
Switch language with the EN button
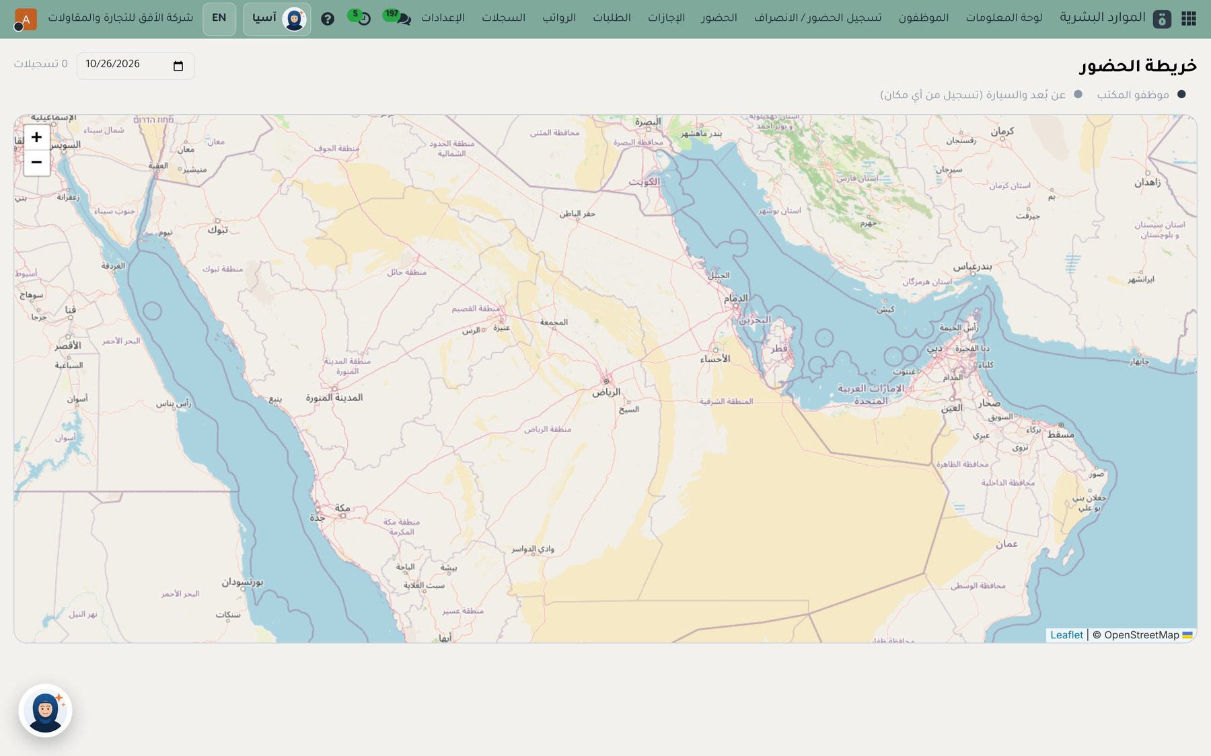tap(219, 19)
